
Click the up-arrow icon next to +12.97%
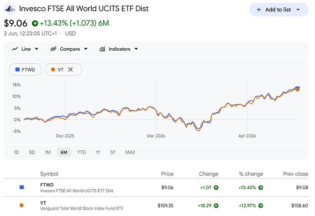(x=261, y=206)
